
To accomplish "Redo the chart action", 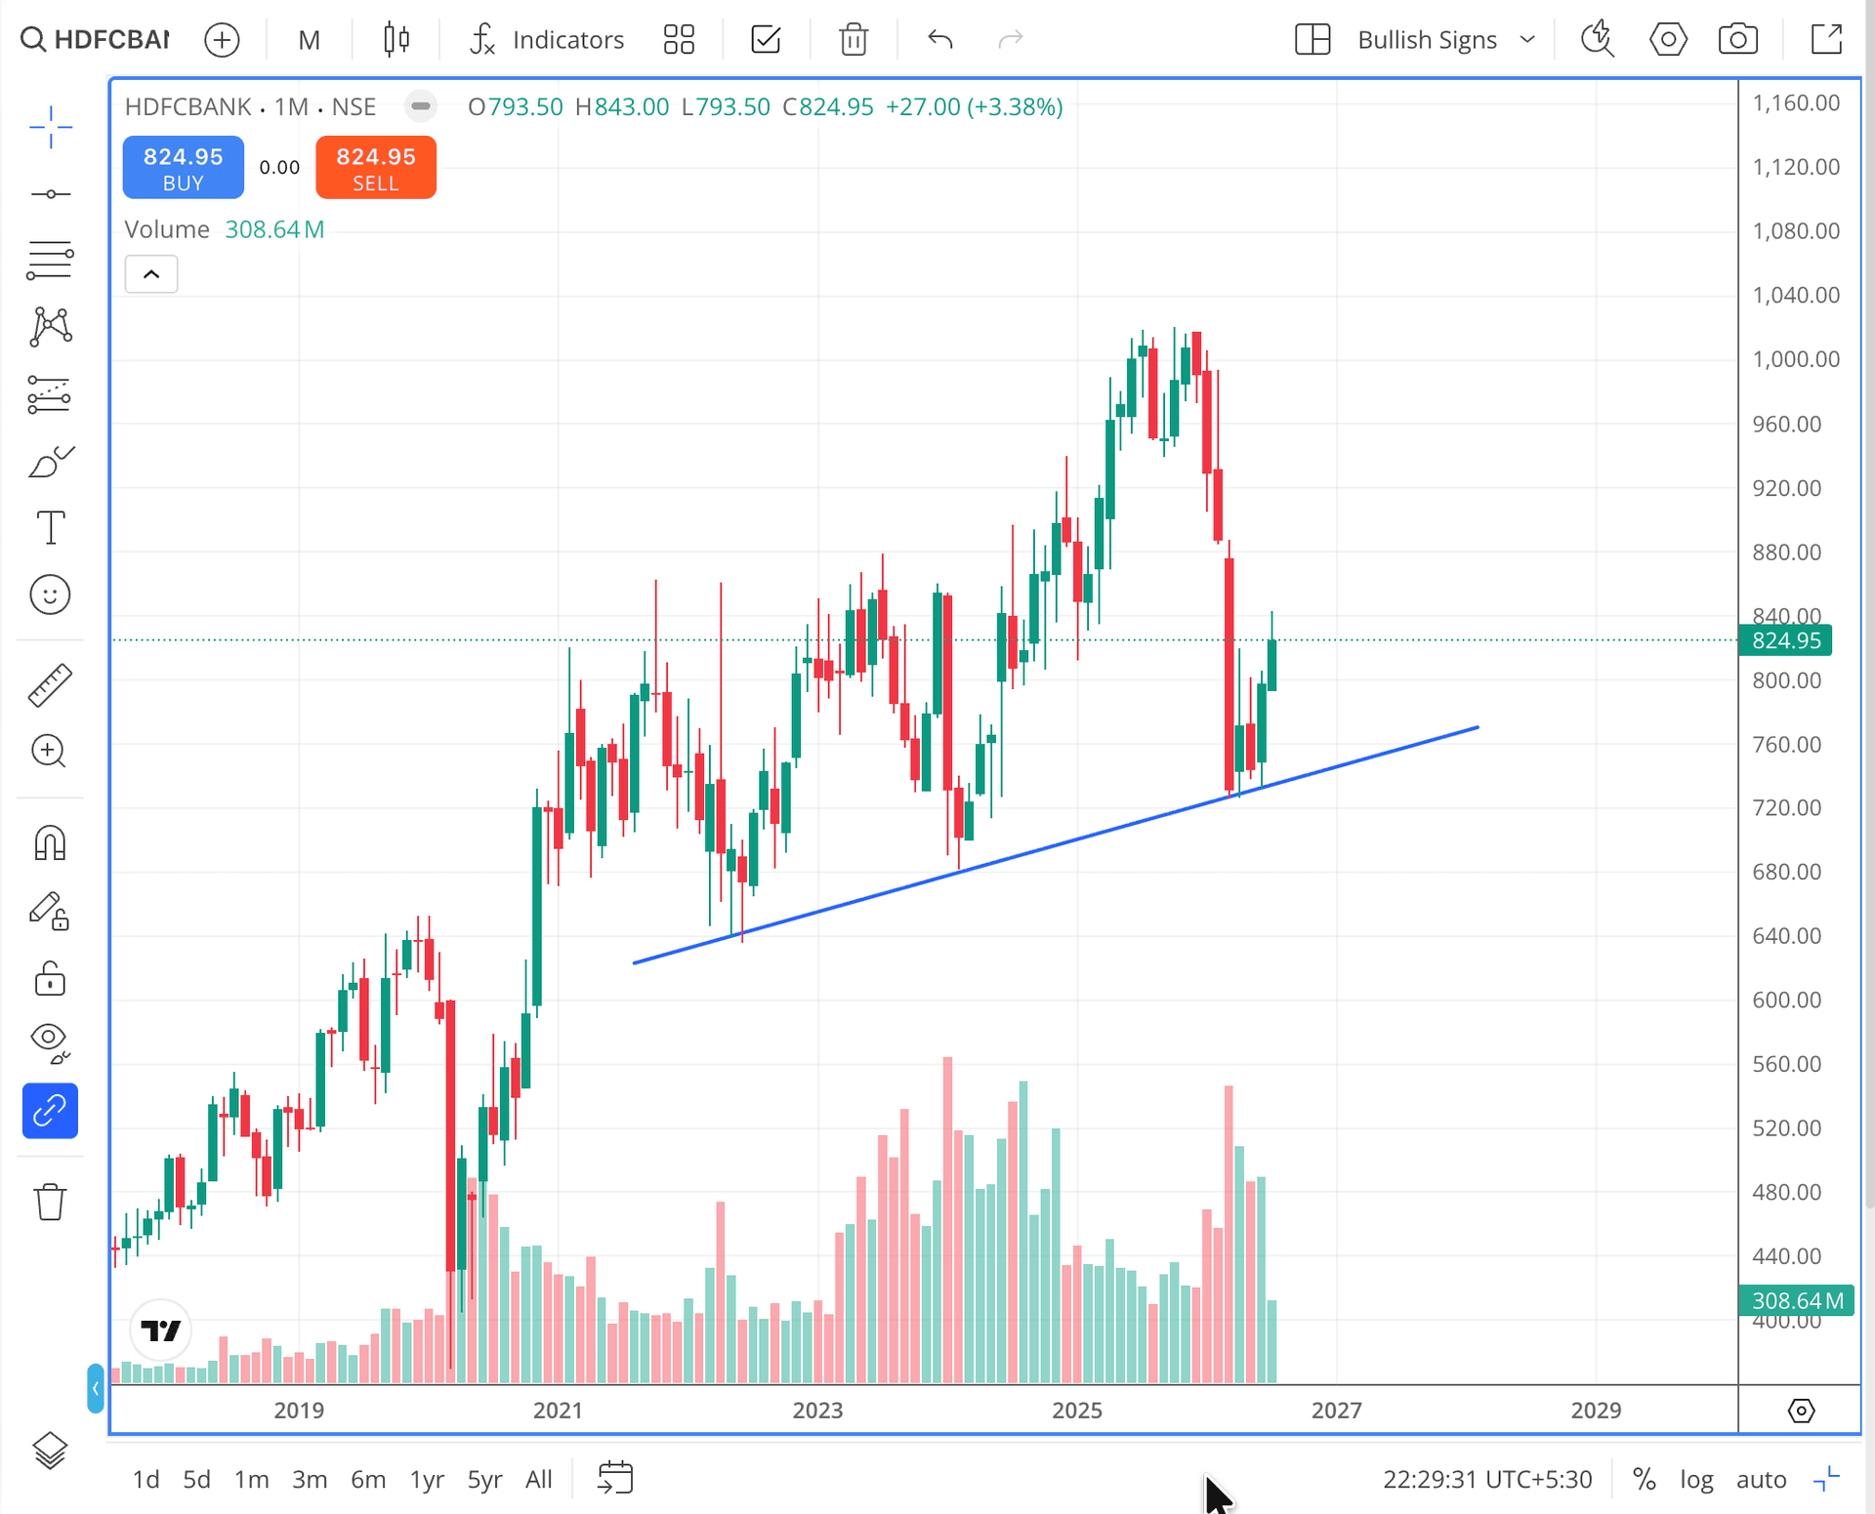I will click(1011, 39).
